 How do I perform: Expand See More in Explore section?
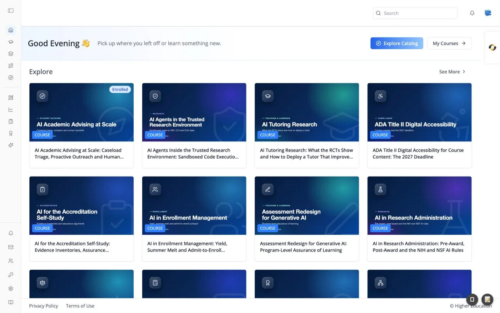[x=452, y=72]
